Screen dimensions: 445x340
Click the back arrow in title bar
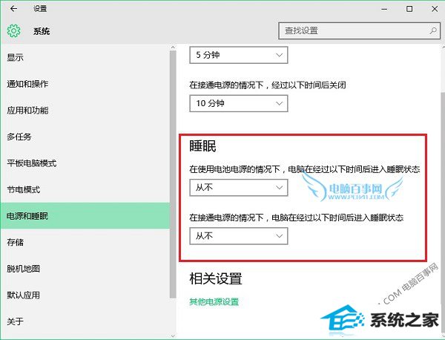pyautogui.click(x=13, y=9)
